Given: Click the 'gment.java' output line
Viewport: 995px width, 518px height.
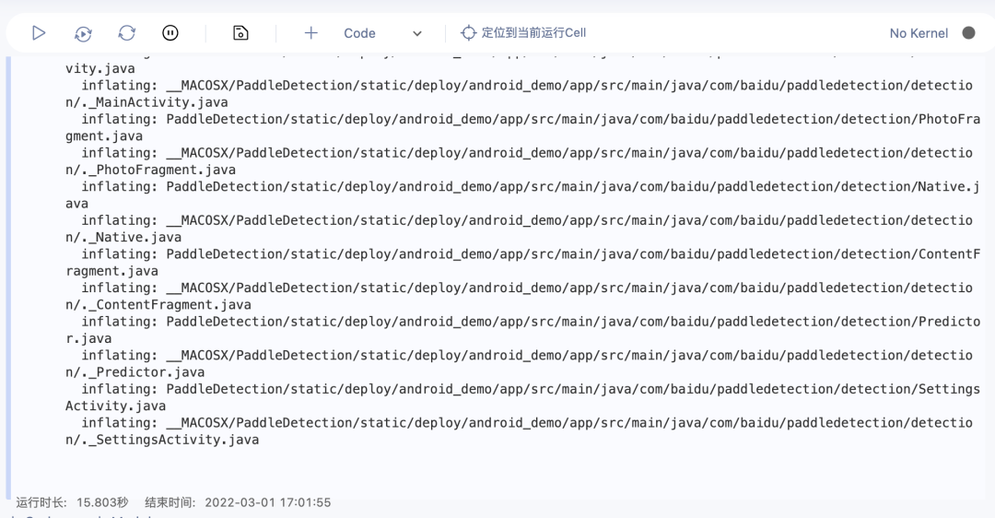Looking at the screenshot, I should pos(104,135).
